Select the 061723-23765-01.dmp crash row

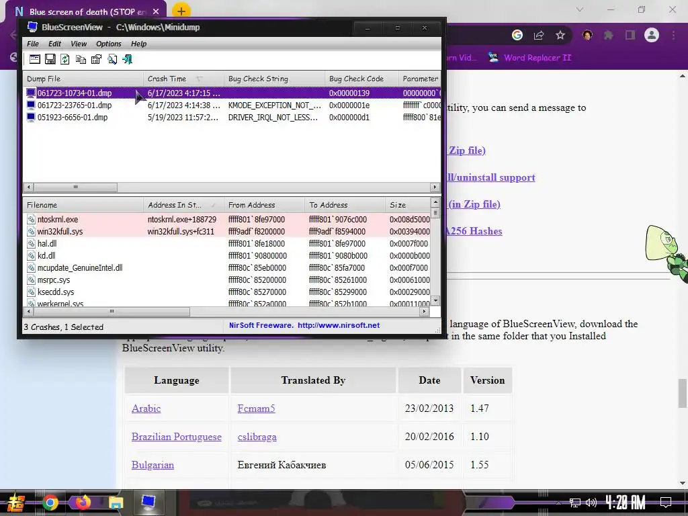click(232, 105)
